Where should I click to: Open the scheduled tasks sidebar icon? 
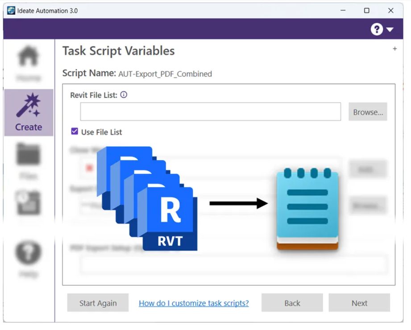(29, 203)
